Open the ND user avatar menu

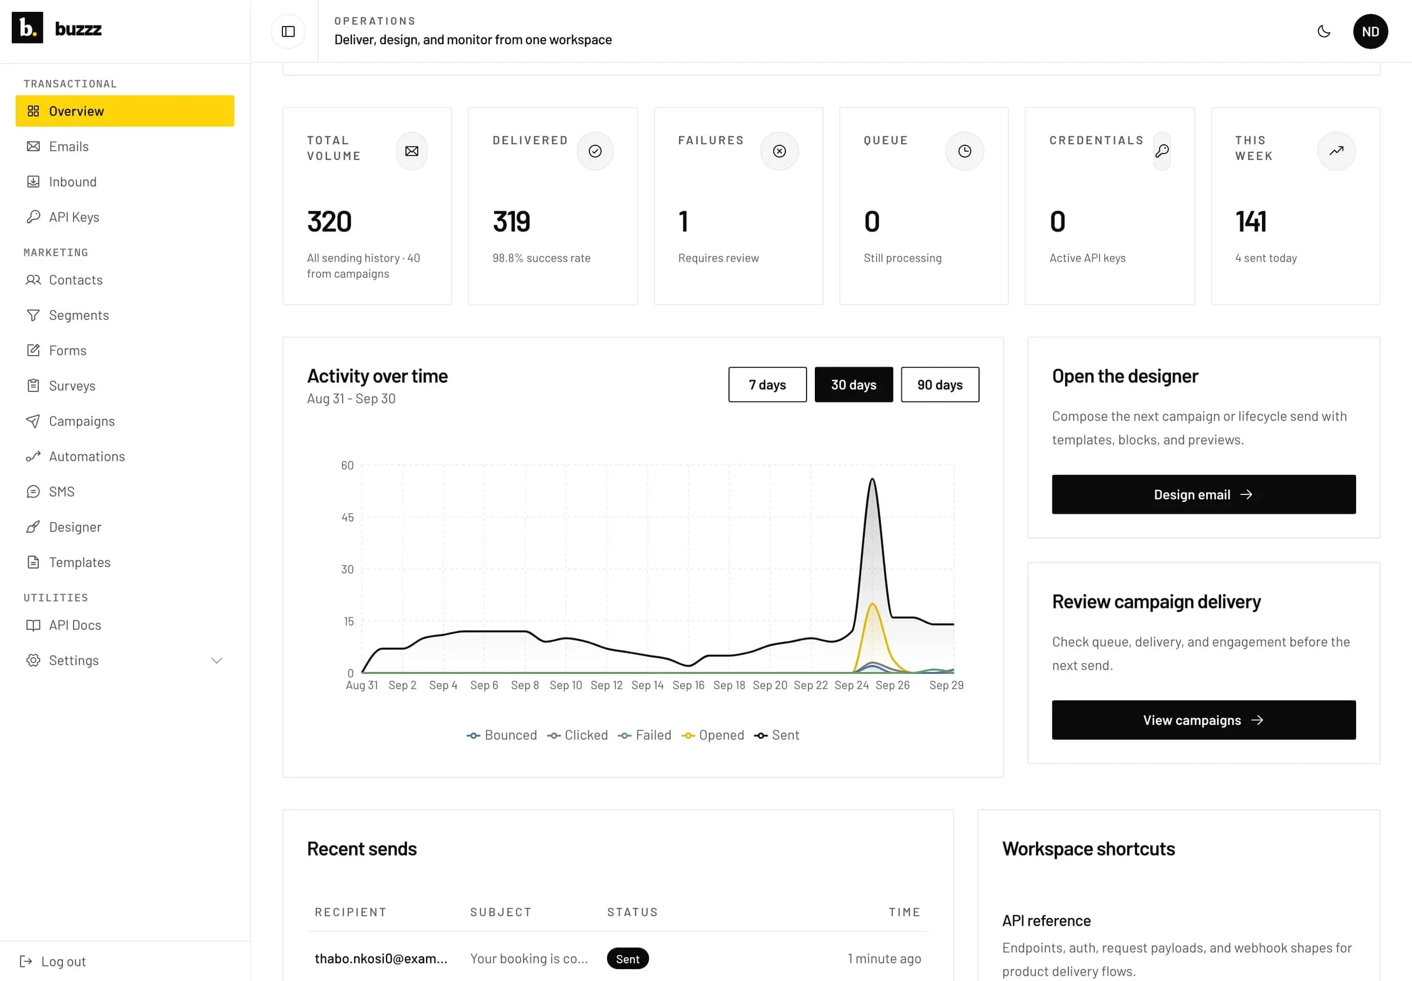pos(1370,31)
